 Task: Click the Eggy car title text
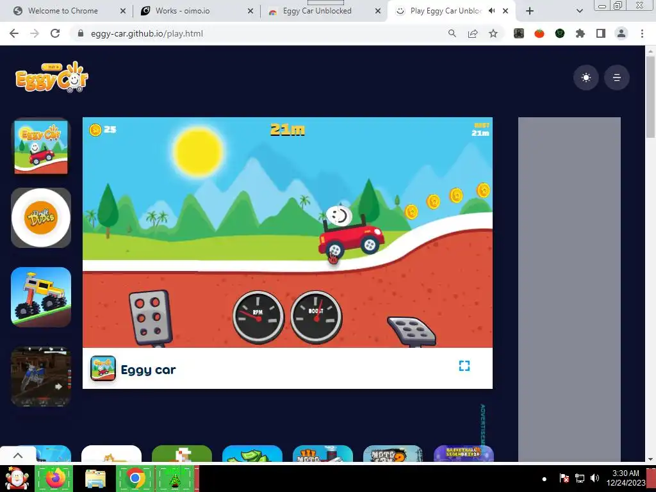pyautogui.click(x=148, y=370)
